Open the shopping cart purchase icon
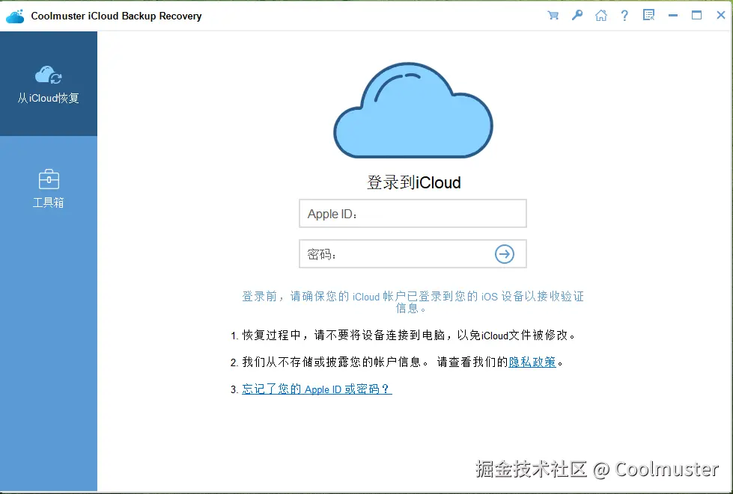The image size is (733, 494). 553,16
